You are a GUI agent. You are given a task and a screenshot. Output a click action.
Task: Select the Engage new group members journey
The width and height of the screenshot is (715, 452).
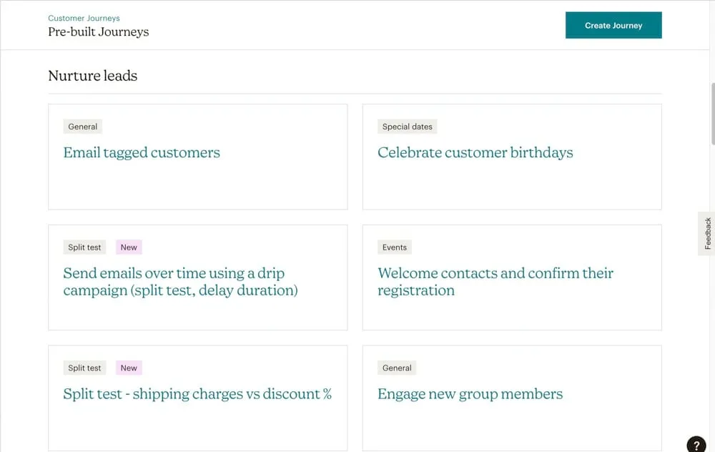click(x=470, y=394)
